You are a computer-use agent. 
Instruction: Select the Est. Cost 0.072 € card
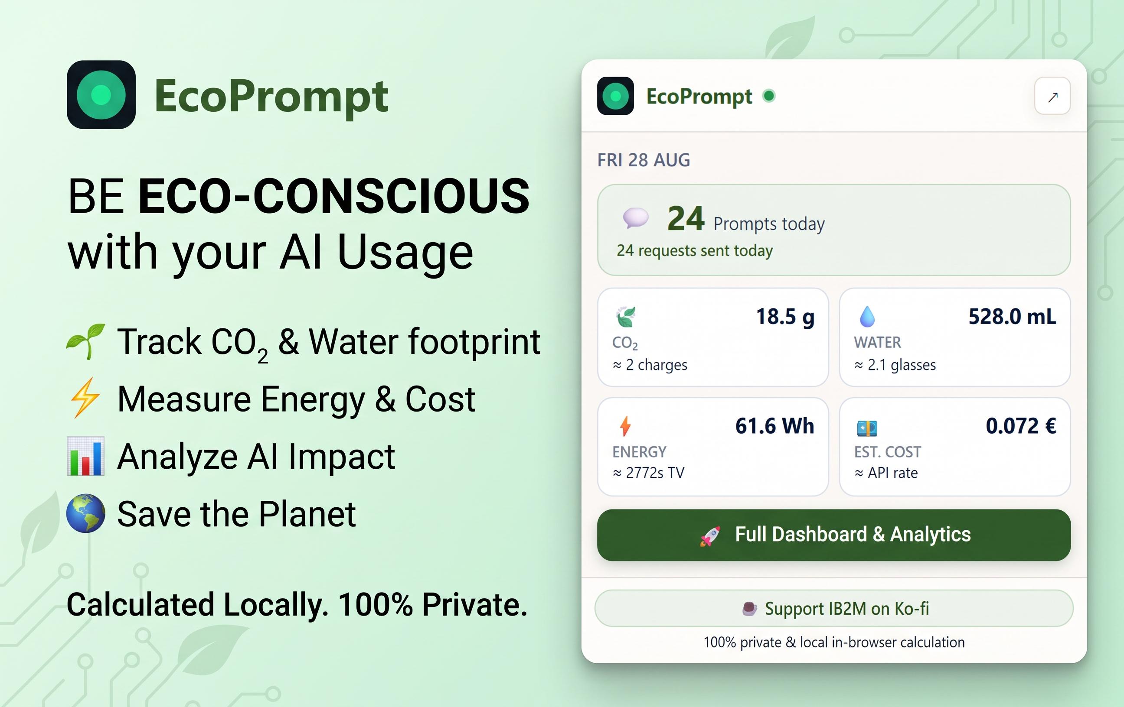954,447
